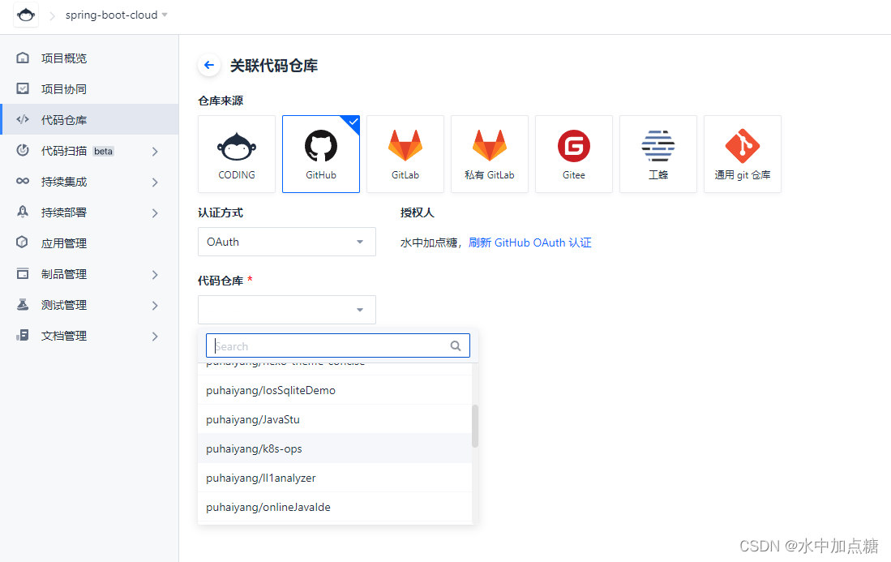
Task: Choose puhaiyang/ll1analyzer from the list
Action: (335, 478)
